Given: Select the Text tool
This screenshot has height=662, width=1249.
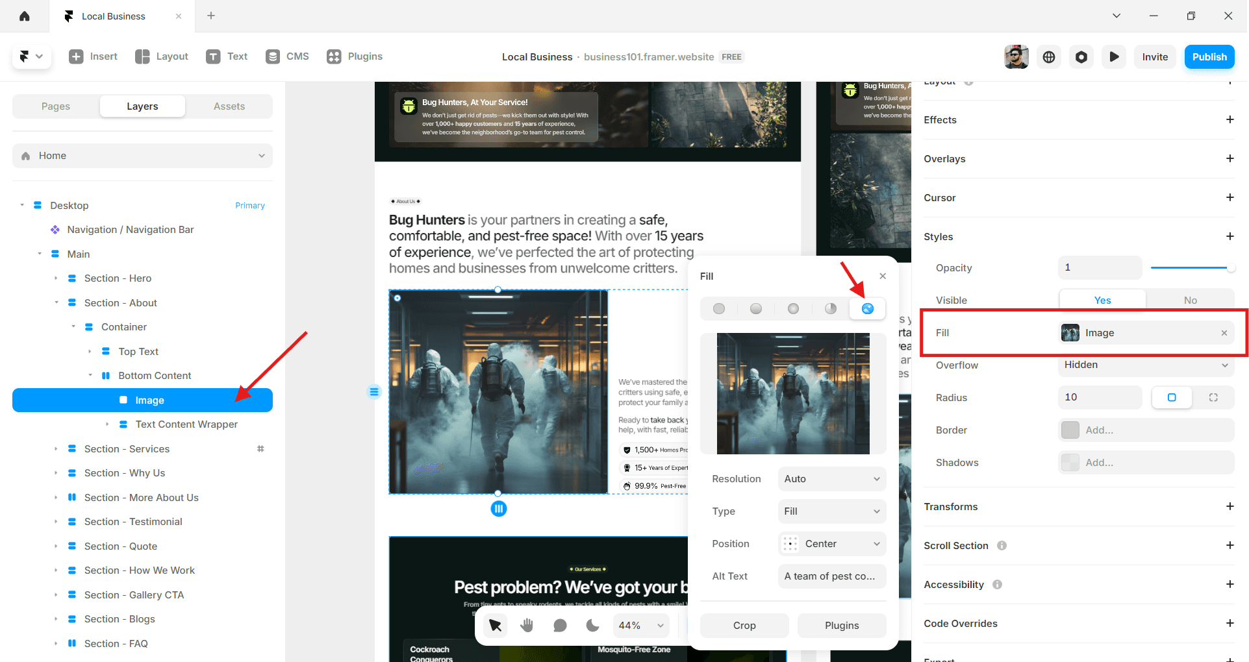Looking at the screenshot, I should point(227,56).
